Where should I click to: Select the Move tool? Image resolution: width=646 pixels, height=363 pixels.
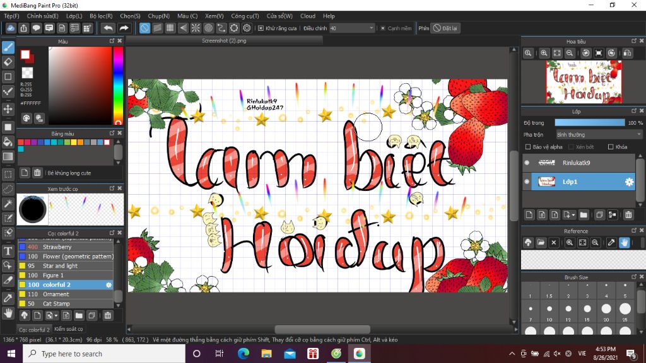pos(8,109)
